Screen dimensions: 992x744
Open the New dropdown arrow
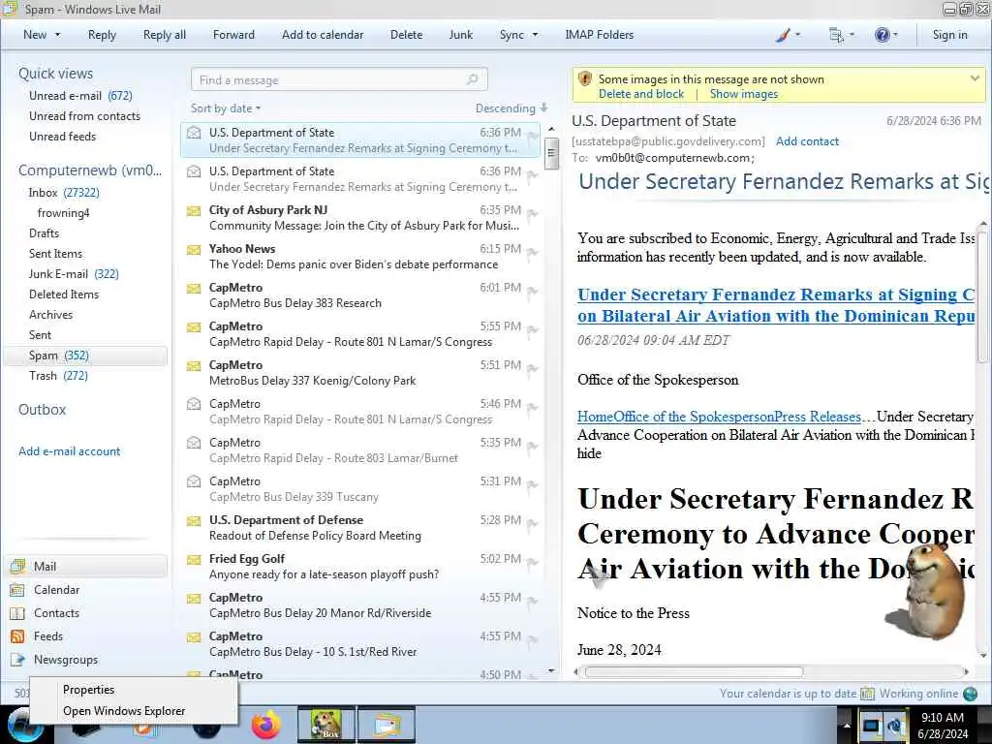coord(57,35)
